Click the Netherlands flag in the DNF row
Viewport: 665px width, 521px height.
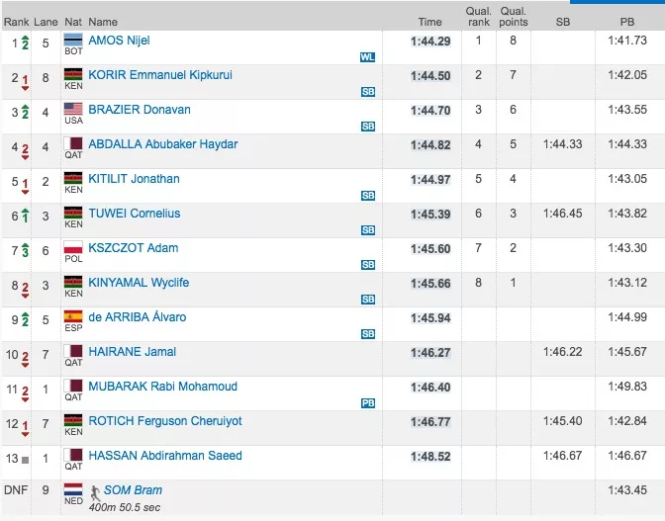[72, 489]
